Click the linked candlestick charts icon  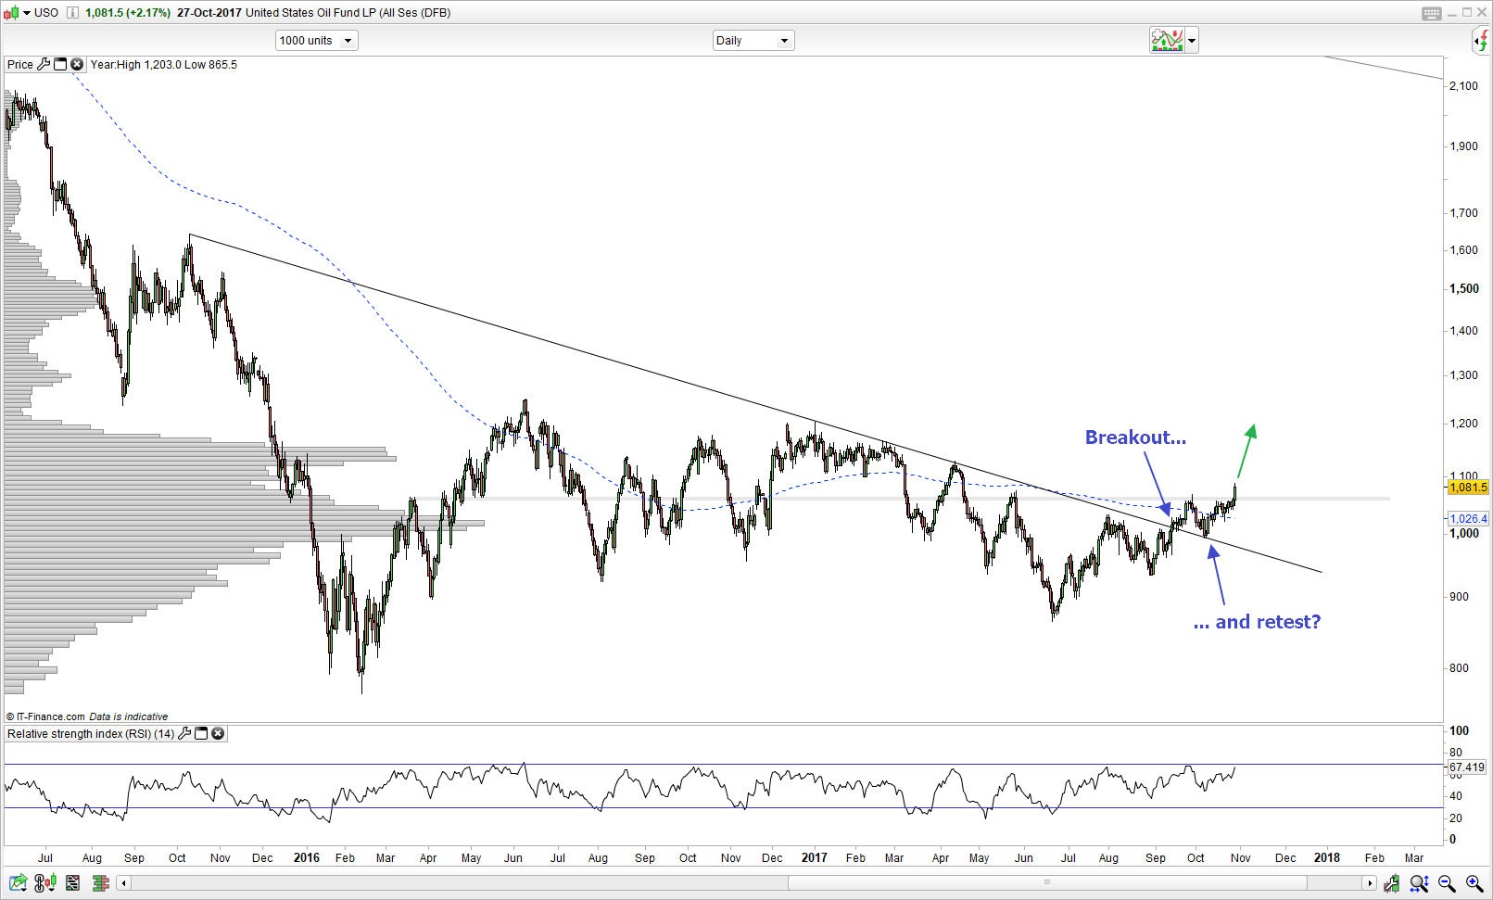tap(45, 882)
